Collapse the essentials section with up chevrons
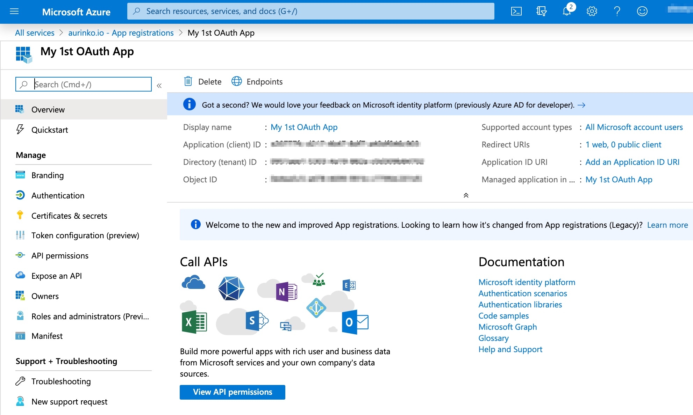The height and width of the screenshot is (415, 693). tap(466, 195)
